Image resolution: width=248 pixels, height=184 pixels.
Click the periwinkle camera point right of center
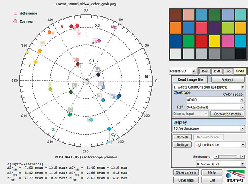coord(103,87)
